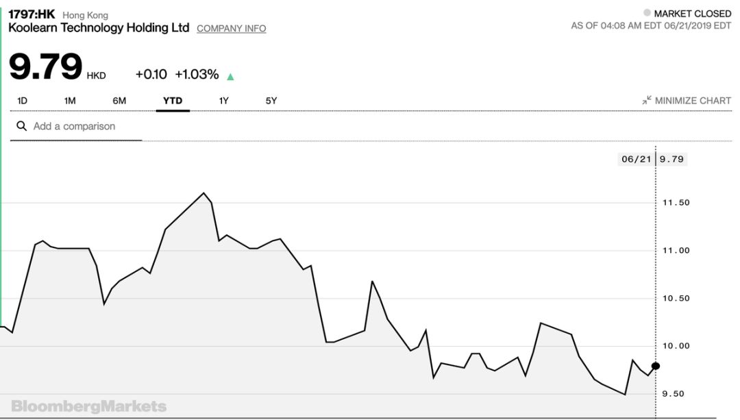Open the 5Y chart range
Viewport: 740px width, 420px height.
(271, 101)
